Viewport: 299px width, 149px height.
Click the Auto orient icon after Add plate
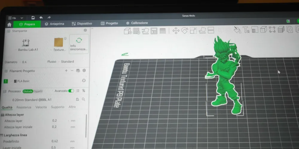[x=145, y=31]
